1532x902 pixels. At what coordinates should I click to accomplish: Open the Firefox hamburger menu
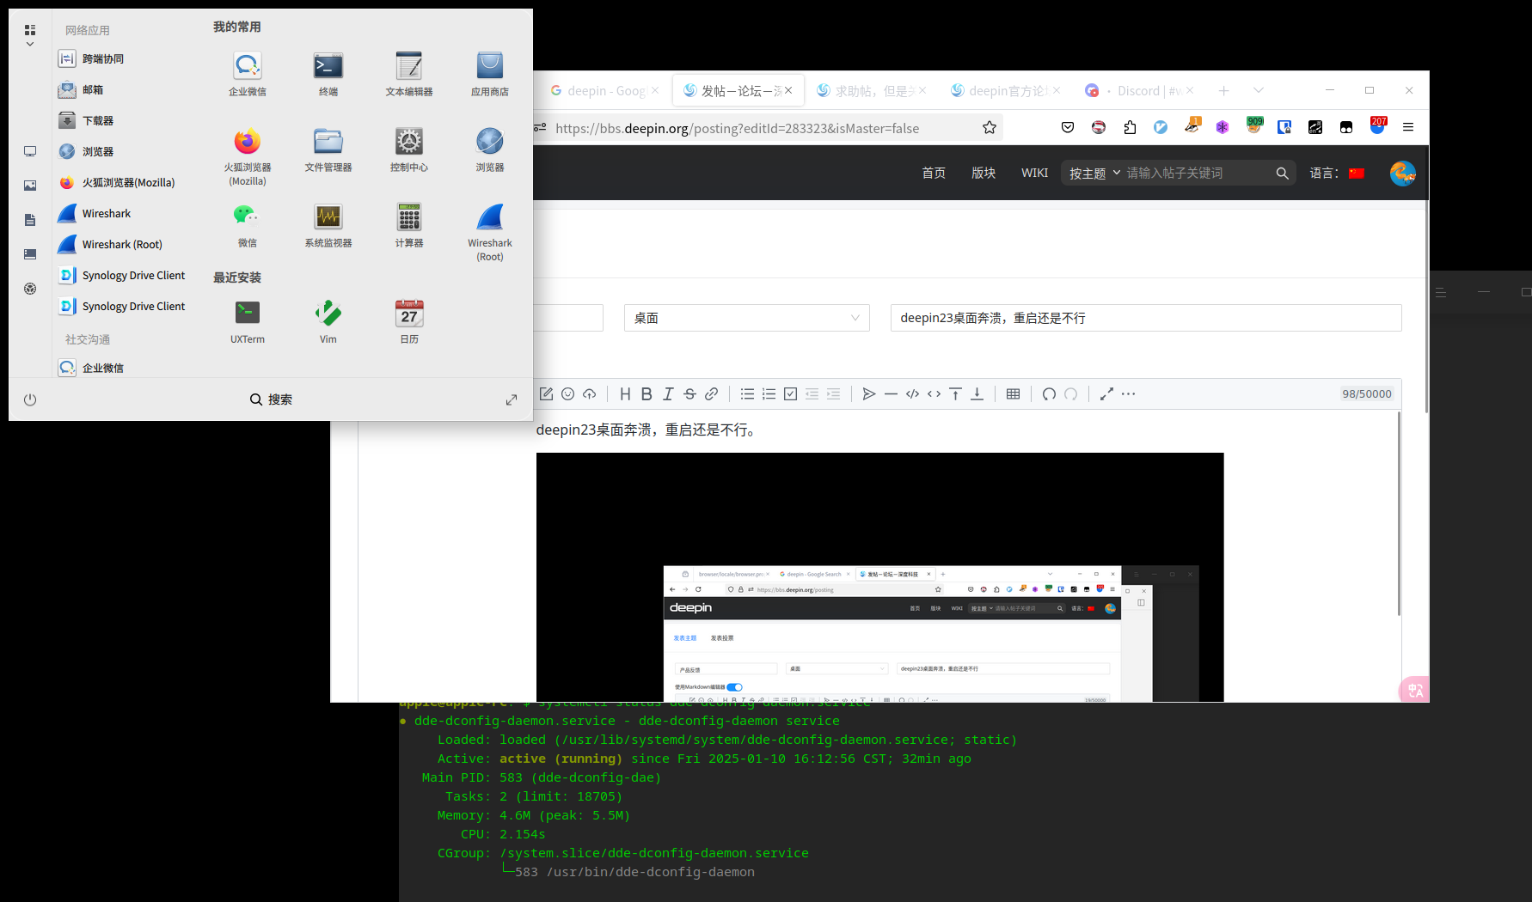(1408, 127)
